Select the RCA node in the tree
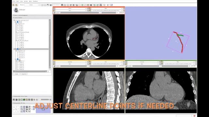This screenshot has width=209, height=117. (x=20, y=59)
